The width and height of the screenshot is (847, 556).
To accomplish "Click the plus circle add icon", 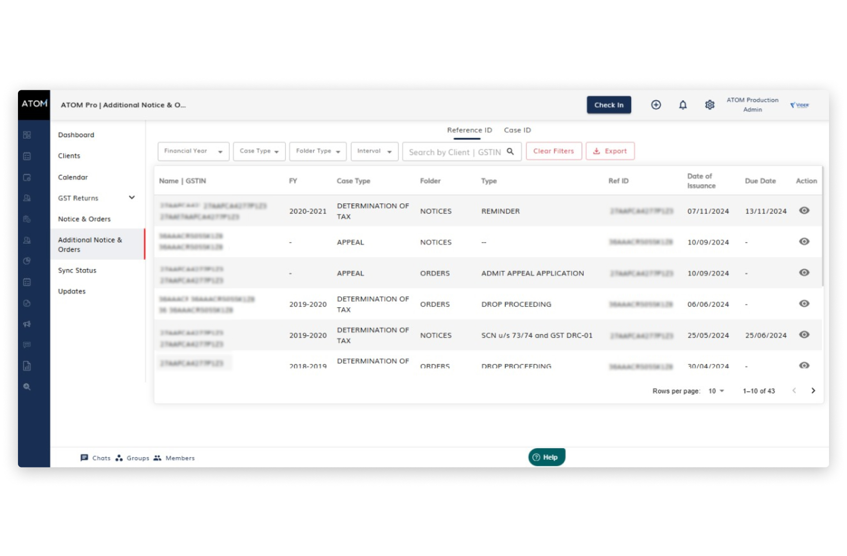I will (656, 105).
